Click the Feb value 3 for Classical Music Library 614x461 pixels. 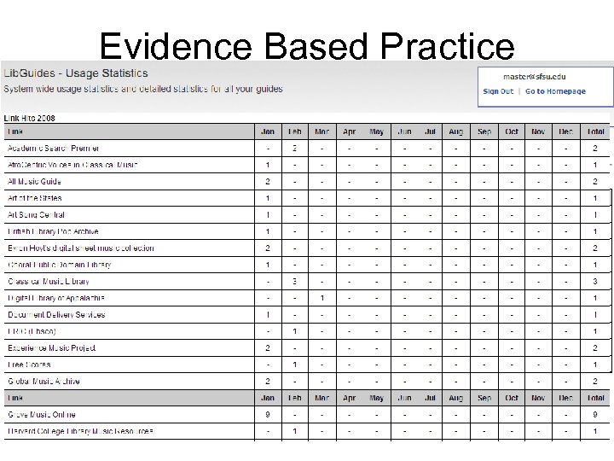[x=294, y=282]
